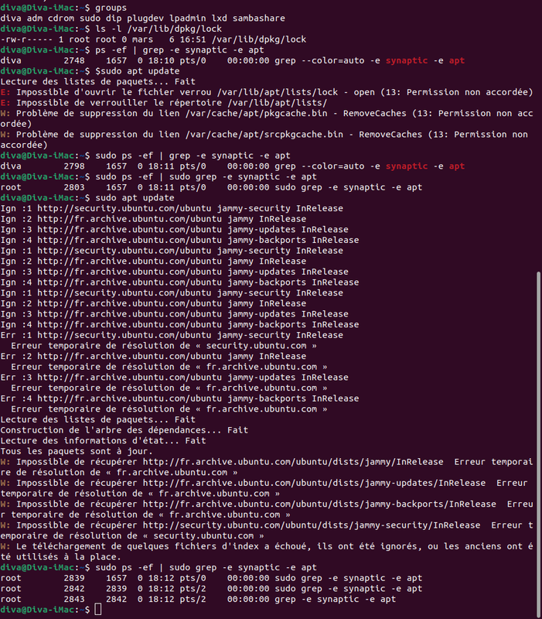Click the '16:51' timestamp of the lock file
Image resolution: width=542 pixels, height=619 pixels.
coord(193,39)
